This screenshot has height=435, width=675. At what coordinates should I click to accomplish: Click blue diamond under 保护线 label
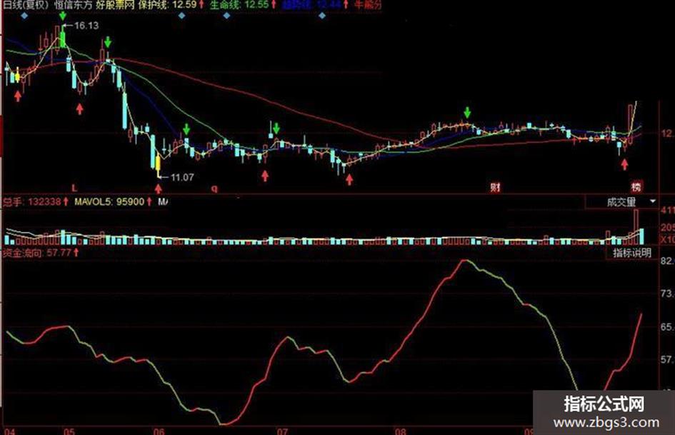[181, 16]
